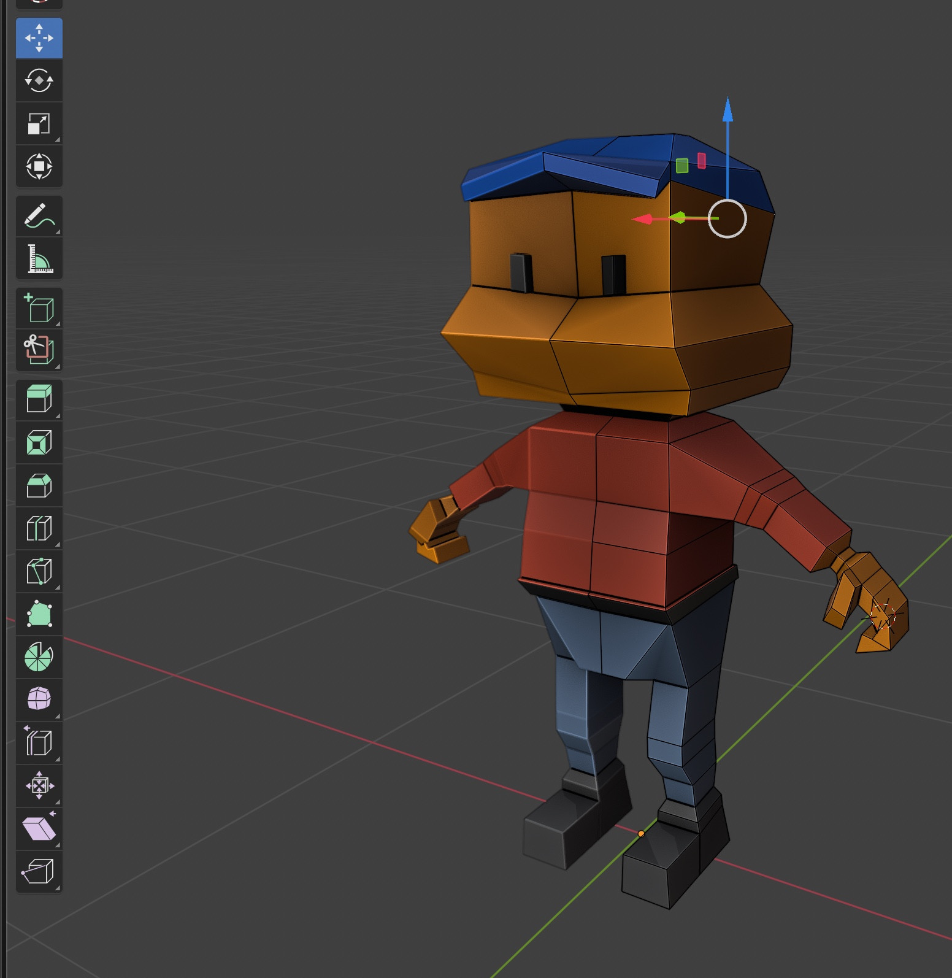
Task: Select the Bevel tool
Action: tap(39, 485)
